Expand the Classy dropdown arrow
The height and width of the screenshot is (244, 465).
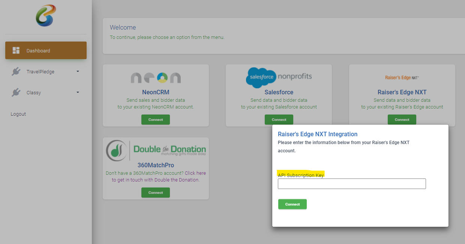[x=78, y=92]
